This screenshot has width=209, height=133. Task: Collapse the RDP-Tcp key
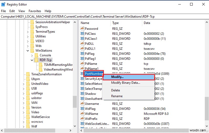click(32, 60)
